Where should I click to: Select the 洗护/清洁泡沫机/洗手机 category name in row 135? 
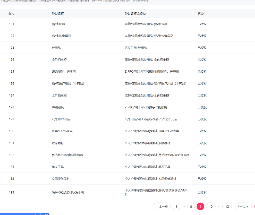pos(68,192)
